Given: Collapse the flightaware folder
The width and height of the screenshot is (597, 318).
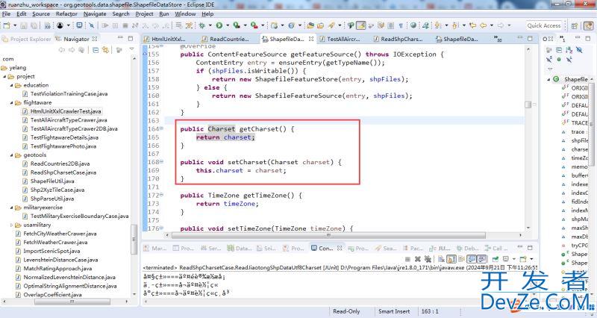Looking at the screenshot, I should coord(12,103).
